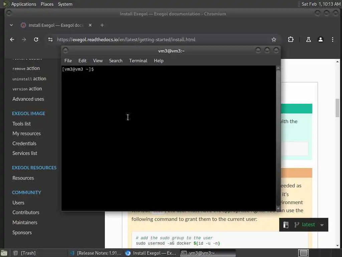Screen dimensions: 342x257
Task: Open the remove action docs link
Action: 26,68
